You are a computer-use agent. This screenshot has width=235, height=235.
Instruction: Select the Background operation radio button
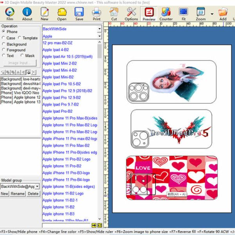point(4,45)
